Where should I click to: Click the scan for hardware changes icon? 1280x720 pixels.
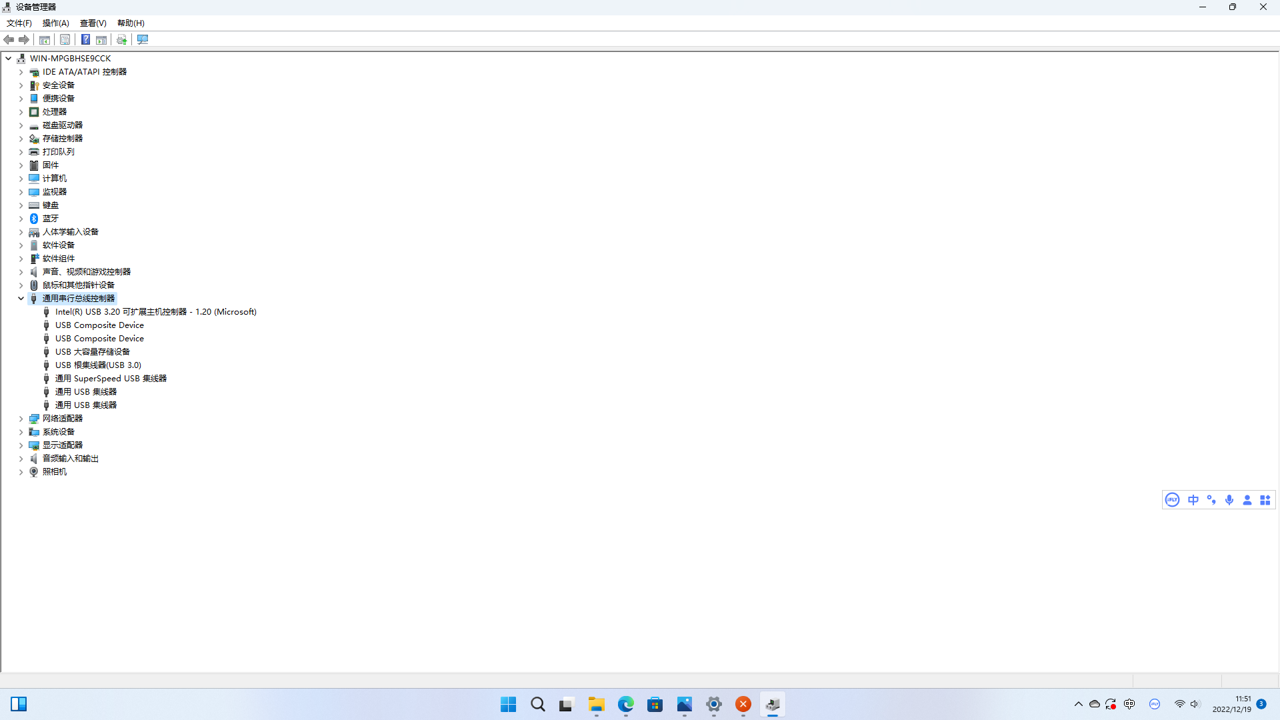[x=143, y=40]
